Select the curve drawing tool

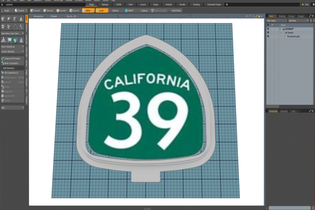(x=15, y=27)
